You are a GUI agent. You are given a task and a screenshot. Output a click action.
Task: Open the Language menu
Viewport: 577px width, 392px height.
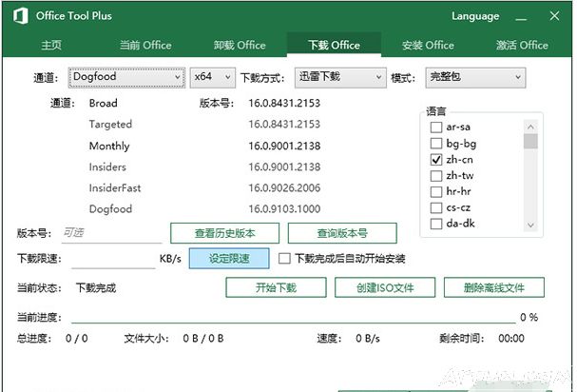pyautogui.click(x=475, y=16)
